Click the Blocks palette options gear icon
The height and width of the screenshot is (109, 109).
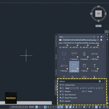(x=100, y=81)
